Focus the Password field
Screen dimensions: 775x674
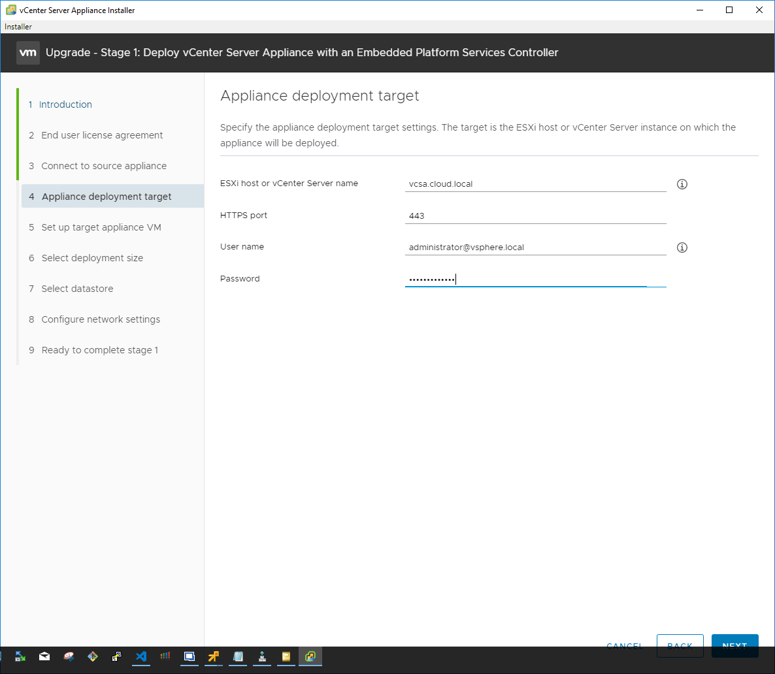pos(535,279)
